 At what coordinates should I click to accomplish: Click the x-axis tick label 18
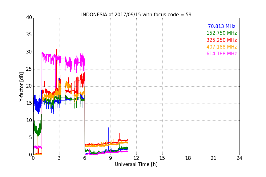tap(188, 158)
